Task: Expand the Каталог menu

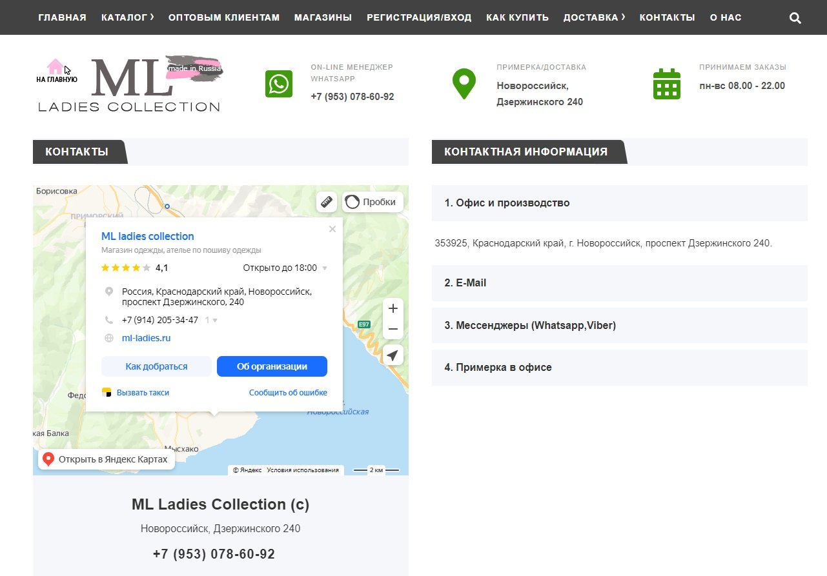Action: point(128,17)
